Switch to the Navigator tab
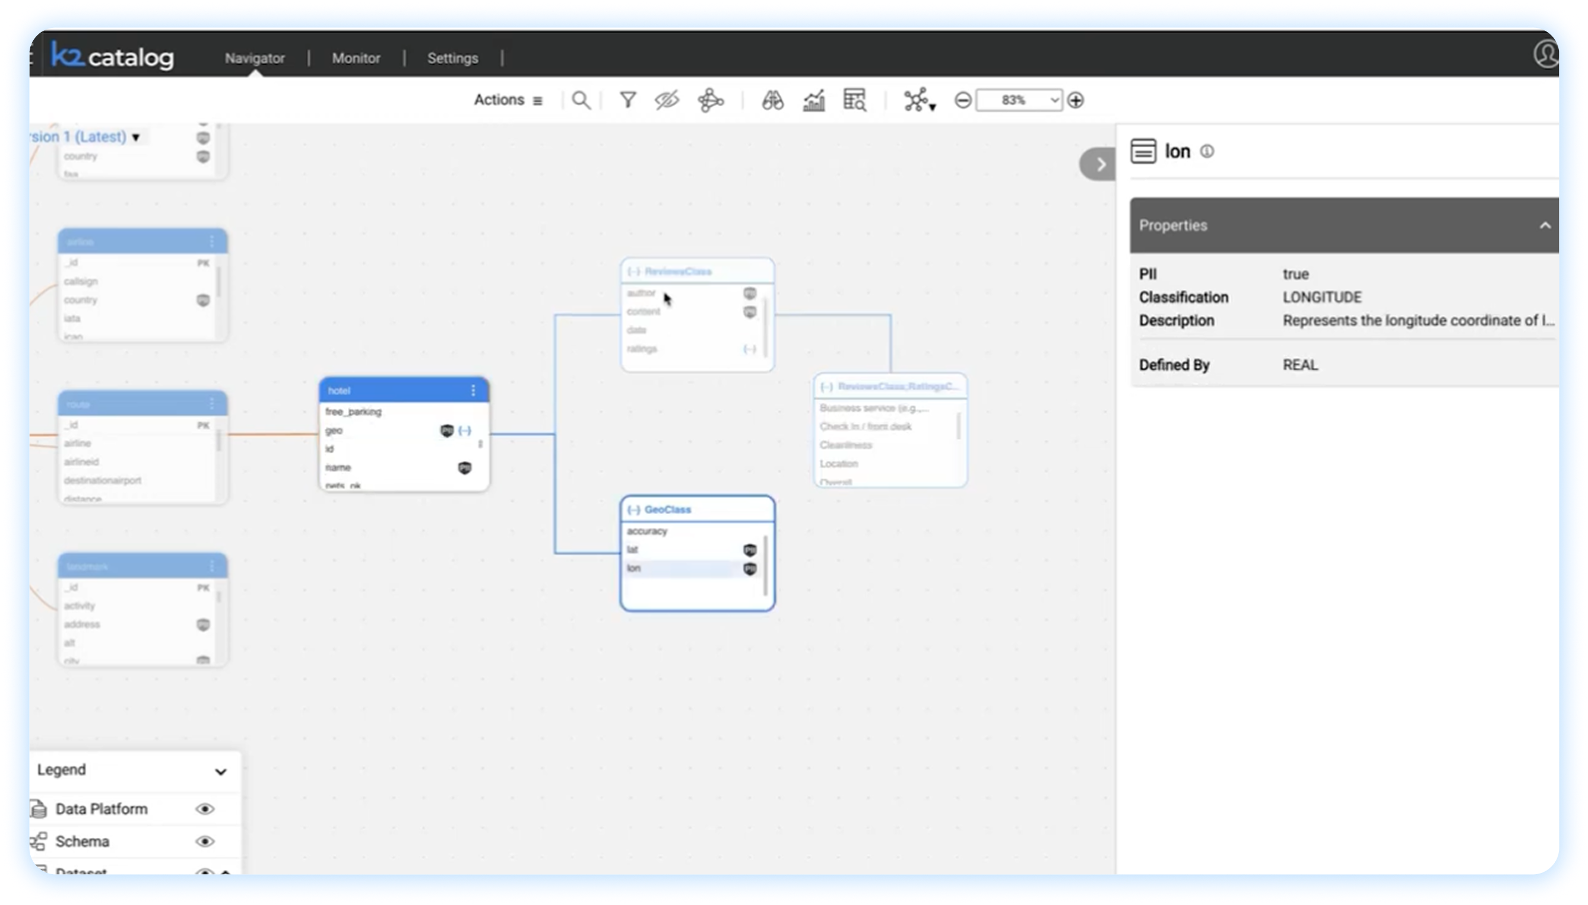The image size is (1588, 905). point(255,58)
